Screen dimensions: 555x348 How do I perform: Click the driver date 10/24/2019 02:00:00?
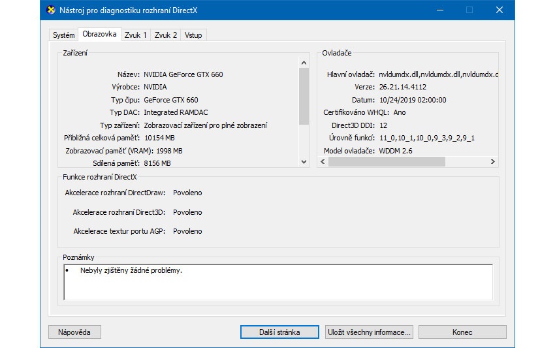tap(413, 100)
